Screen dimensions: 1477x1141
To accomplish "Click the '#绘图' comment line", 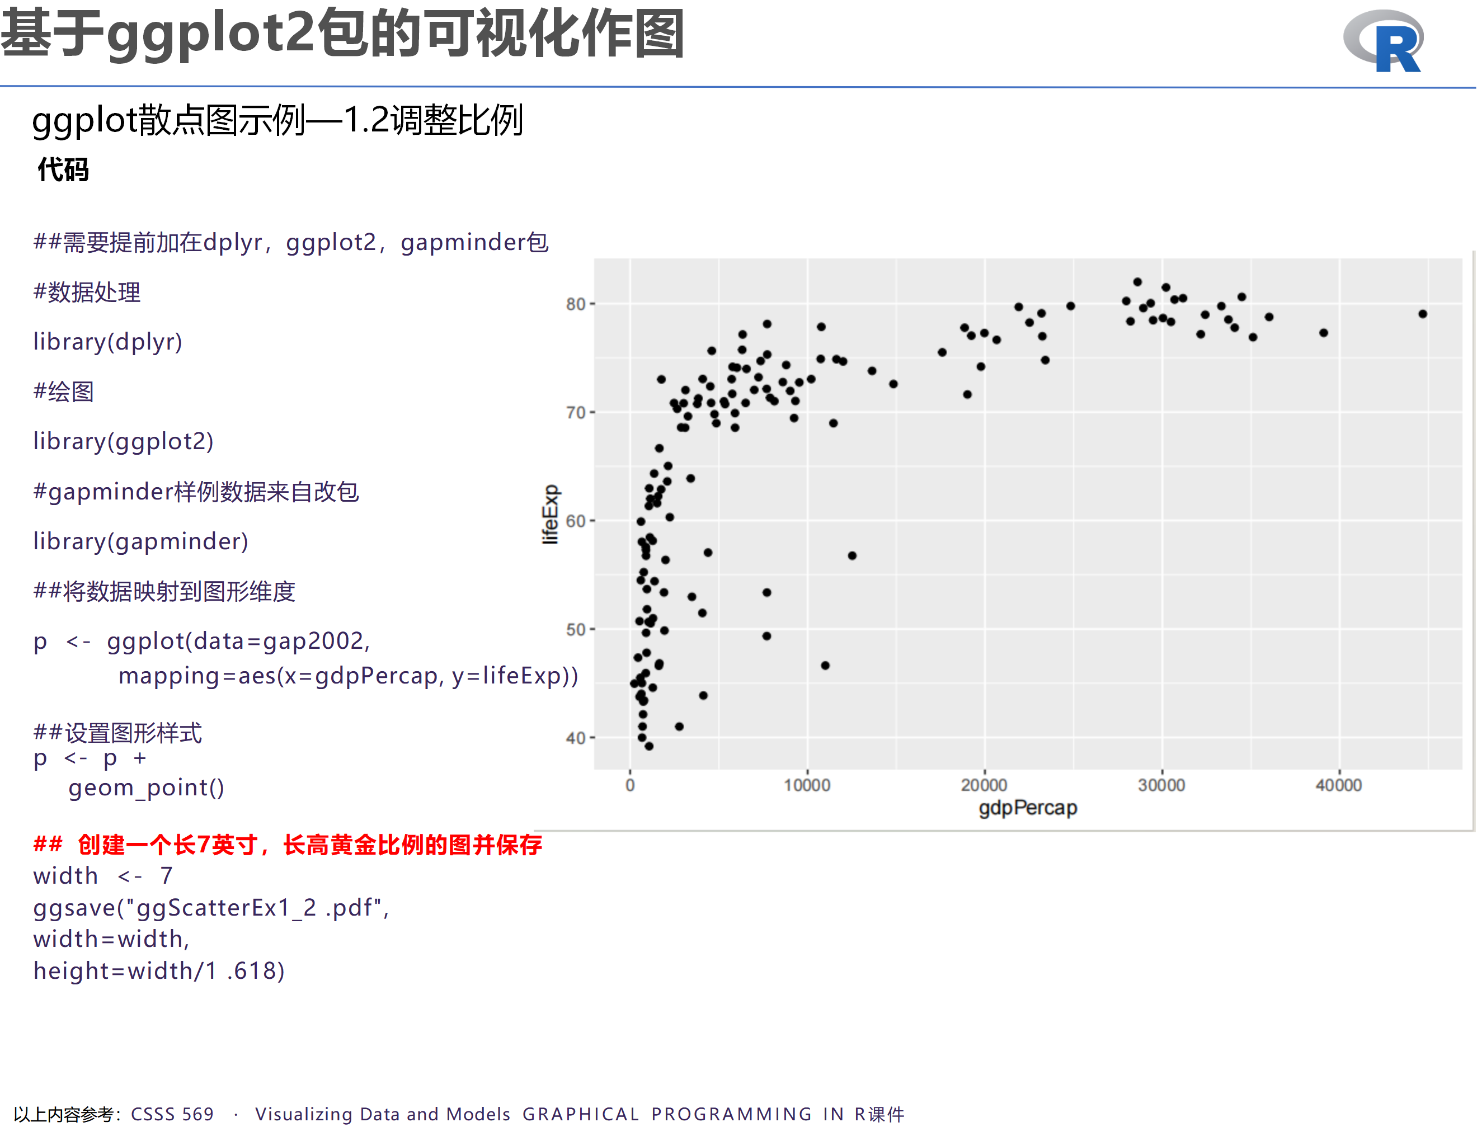I will pos(64,392).
